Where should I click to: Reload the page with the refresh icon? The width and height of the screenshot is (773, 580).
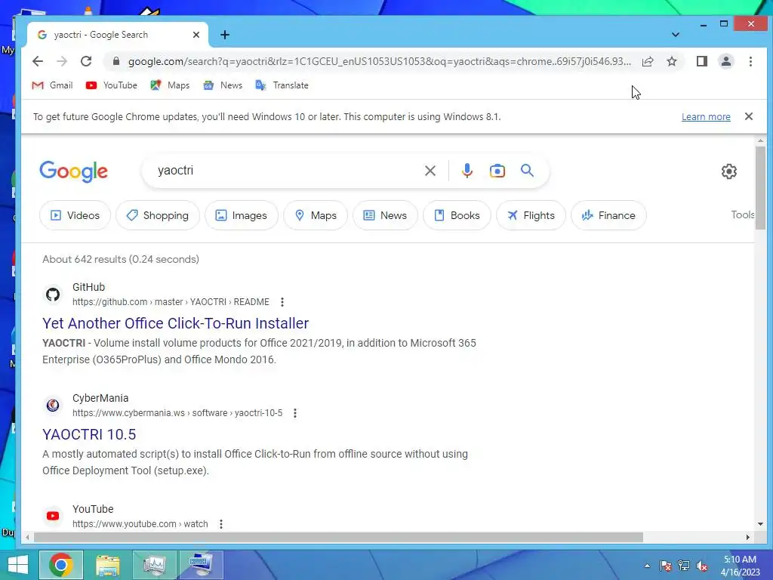(86, 61)
